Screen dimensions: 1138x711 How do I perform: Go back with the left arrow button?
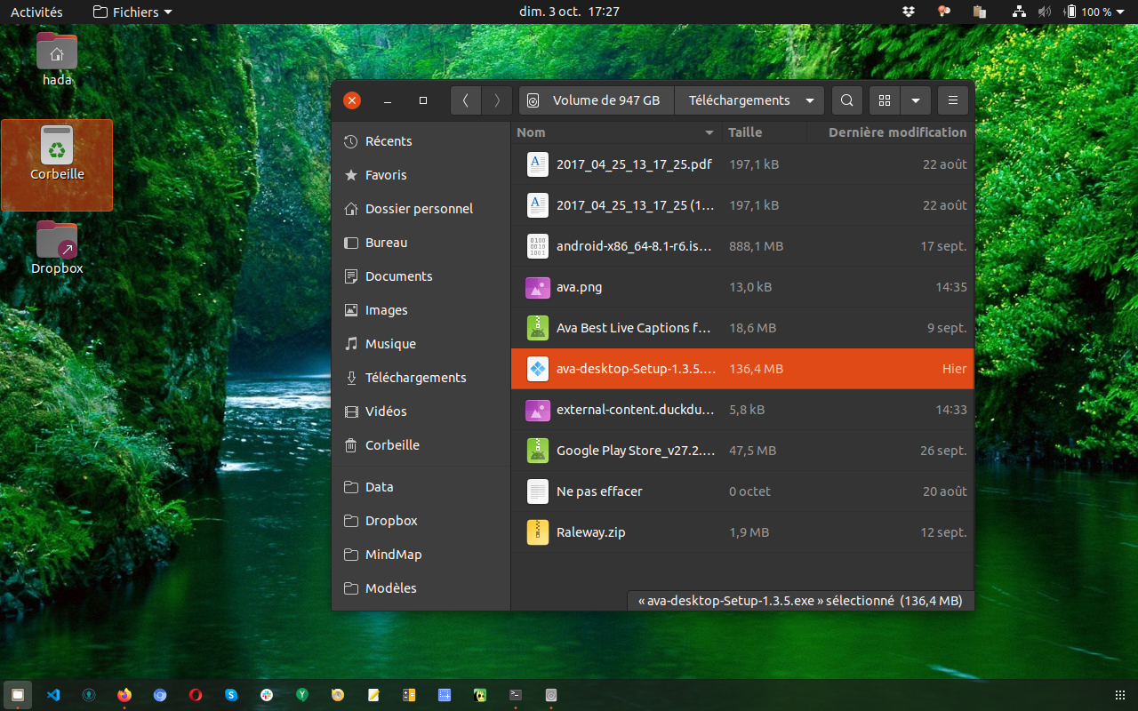click(466, 100)
